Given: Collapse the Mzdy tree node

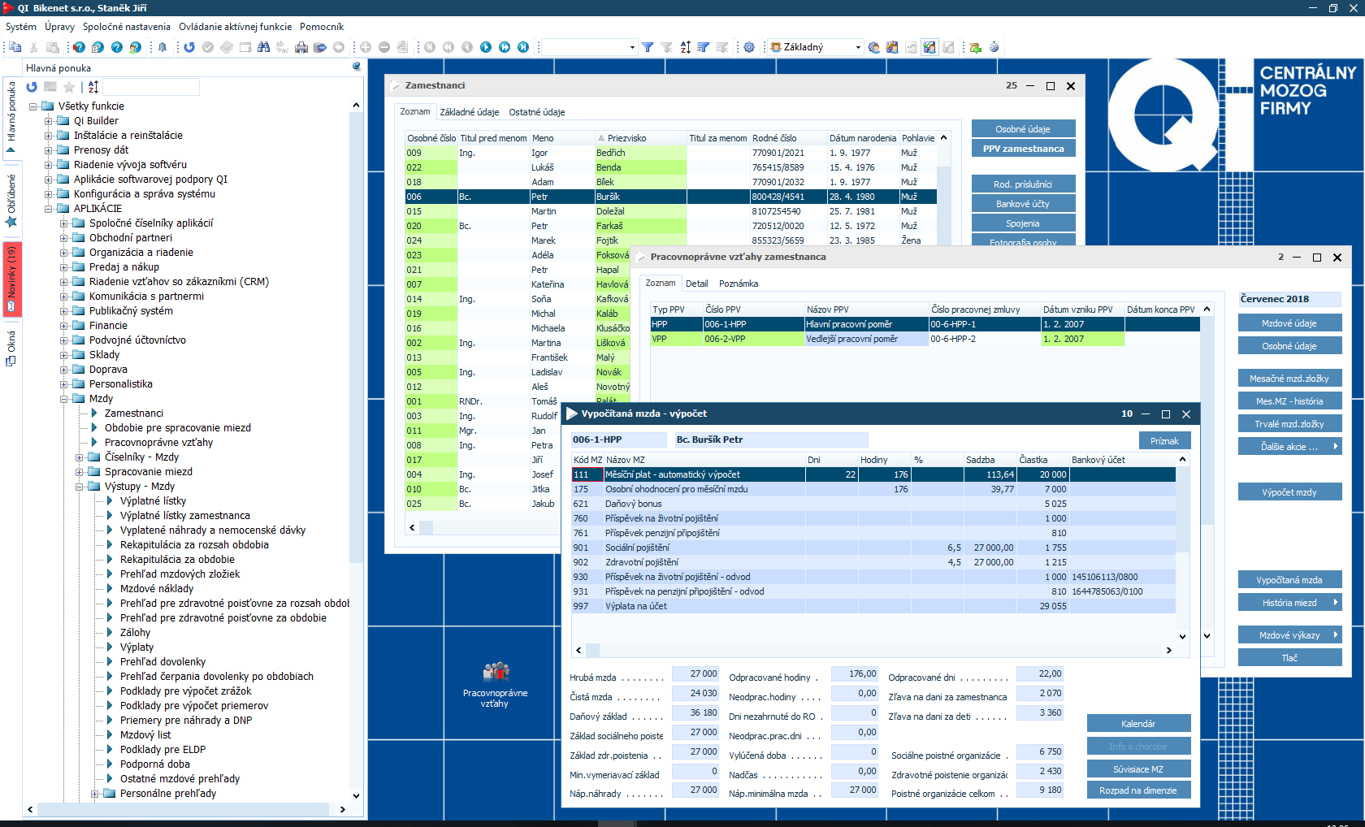Looking at the screenshot, I should (x=64, y=399).
